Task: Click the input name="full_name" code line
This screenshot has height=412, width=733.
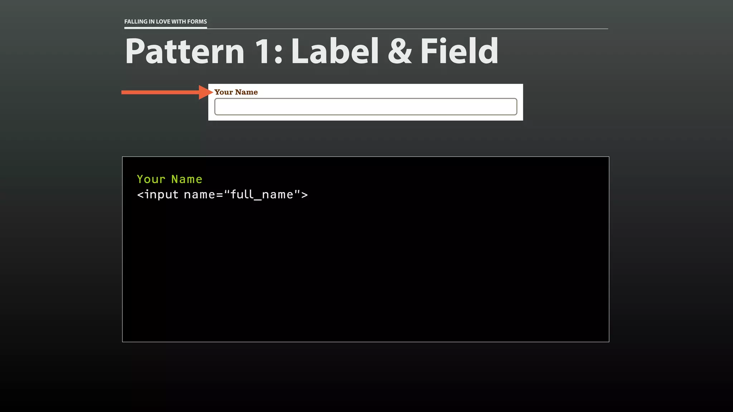Action: click(222, 195)
